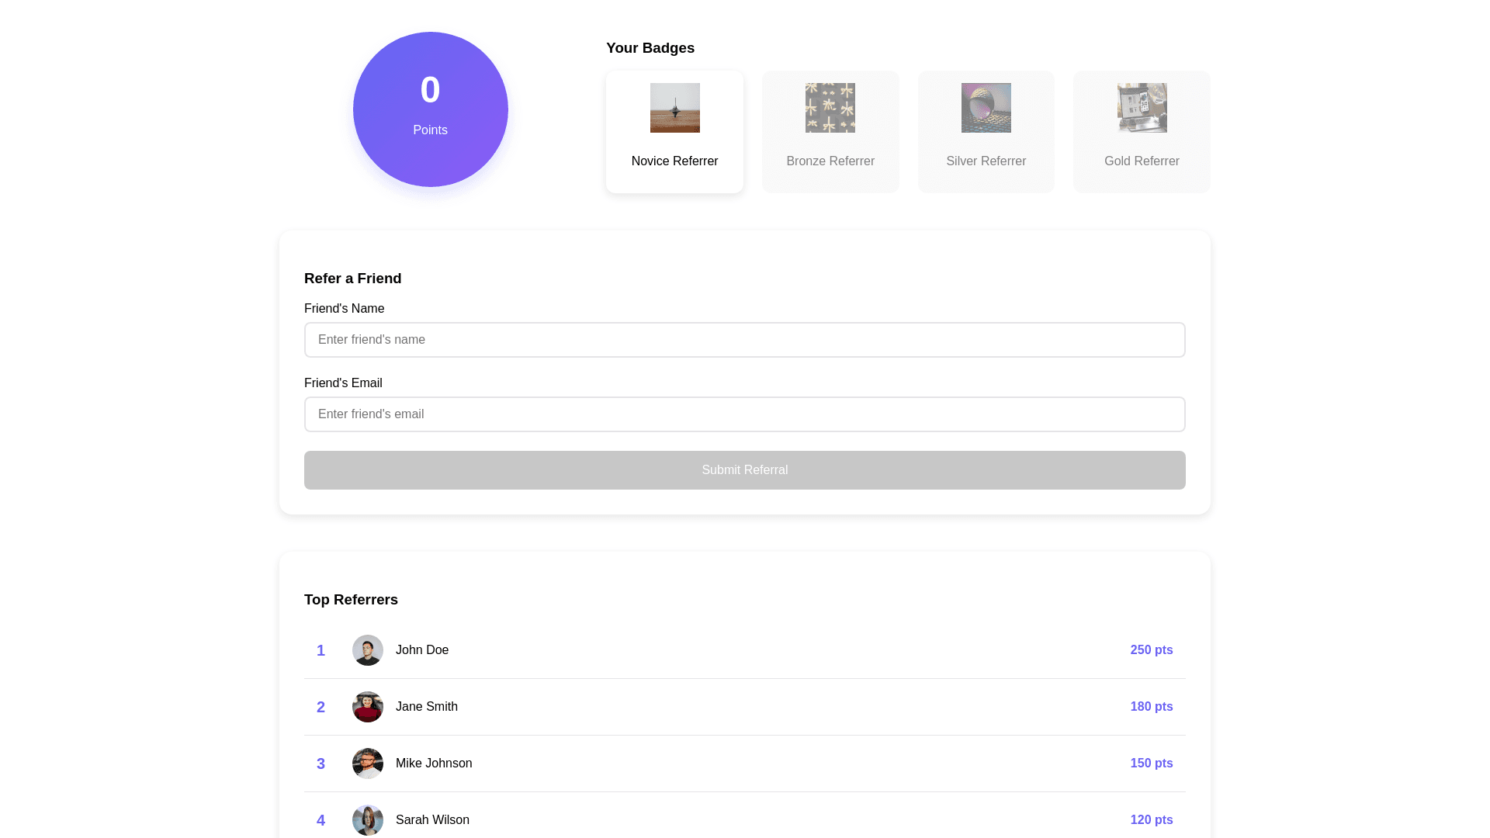Click Mike Johnson's avatar photo
Screen dimensions: 1490x838
click(368, 764)
